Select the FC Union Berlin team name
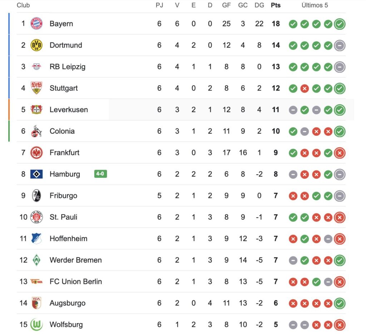The height and width of the screenshot is (335, 366). click(76, 281)
